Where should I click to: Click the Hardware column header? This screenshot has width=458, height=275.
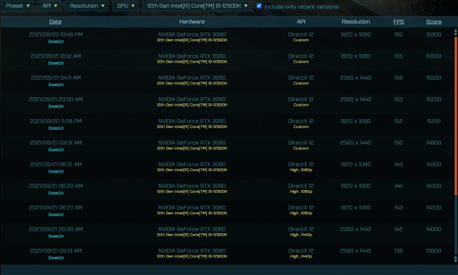pos(192,22)
